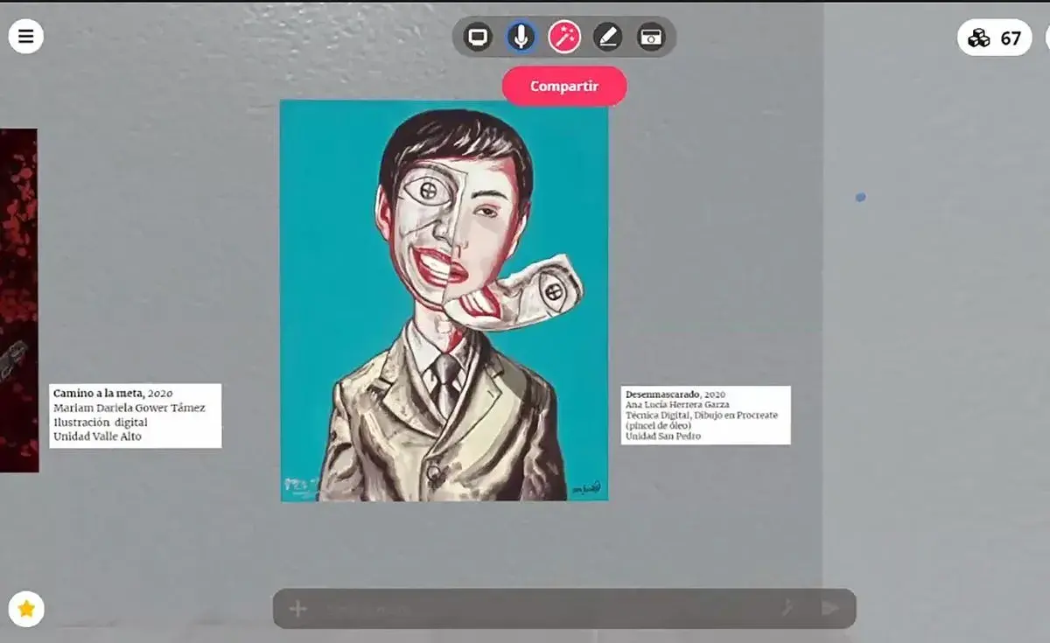Select the Desenmascarado portrait painting

click(444, 300)
